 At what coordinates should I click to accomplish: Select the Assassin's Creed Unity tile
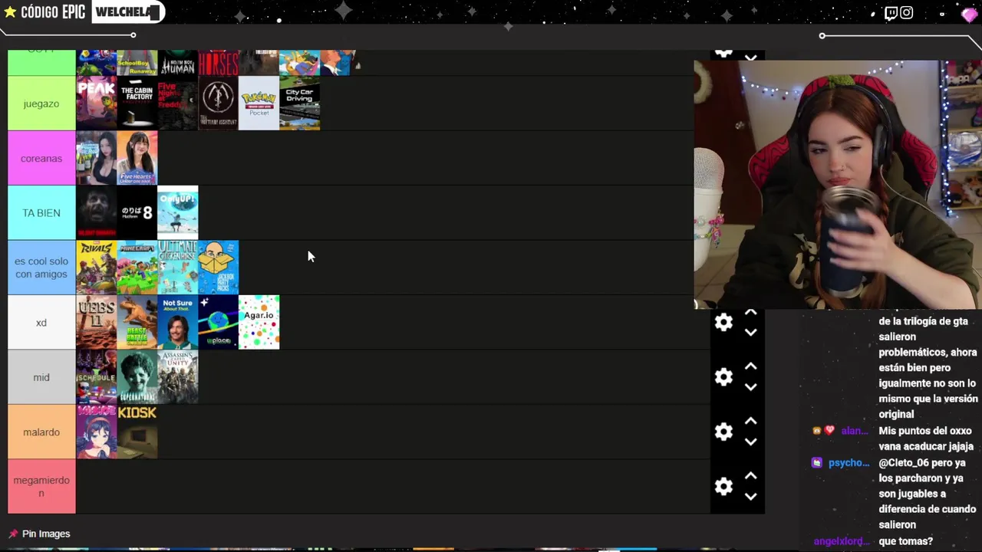tap(177, 376)
